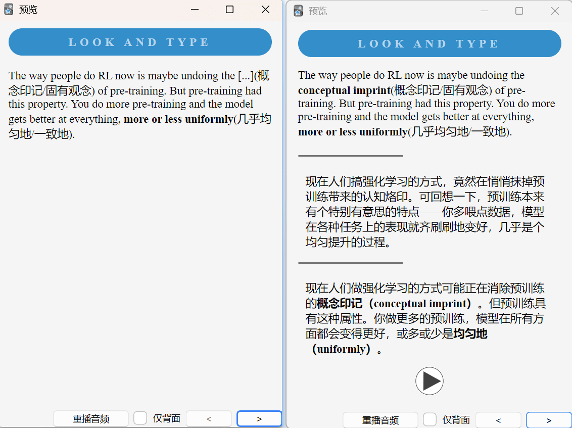Image resolution: width=572 pixels, height=428 pixels.
Task: Minimize the right preview window
Action: click(484, 11)
